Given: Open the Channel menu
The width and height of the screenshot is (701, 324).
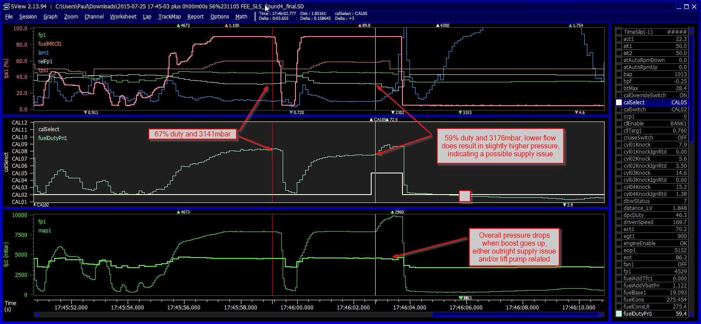Looking at the screenshot, I should point(94,17).
